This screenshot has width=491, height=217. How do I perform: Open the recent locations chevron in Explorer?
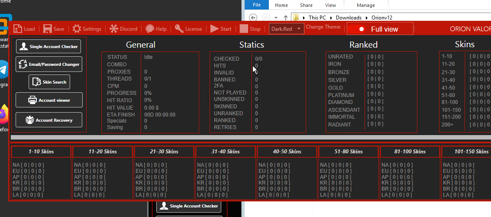pyautogui.click(x=276, y=18)
